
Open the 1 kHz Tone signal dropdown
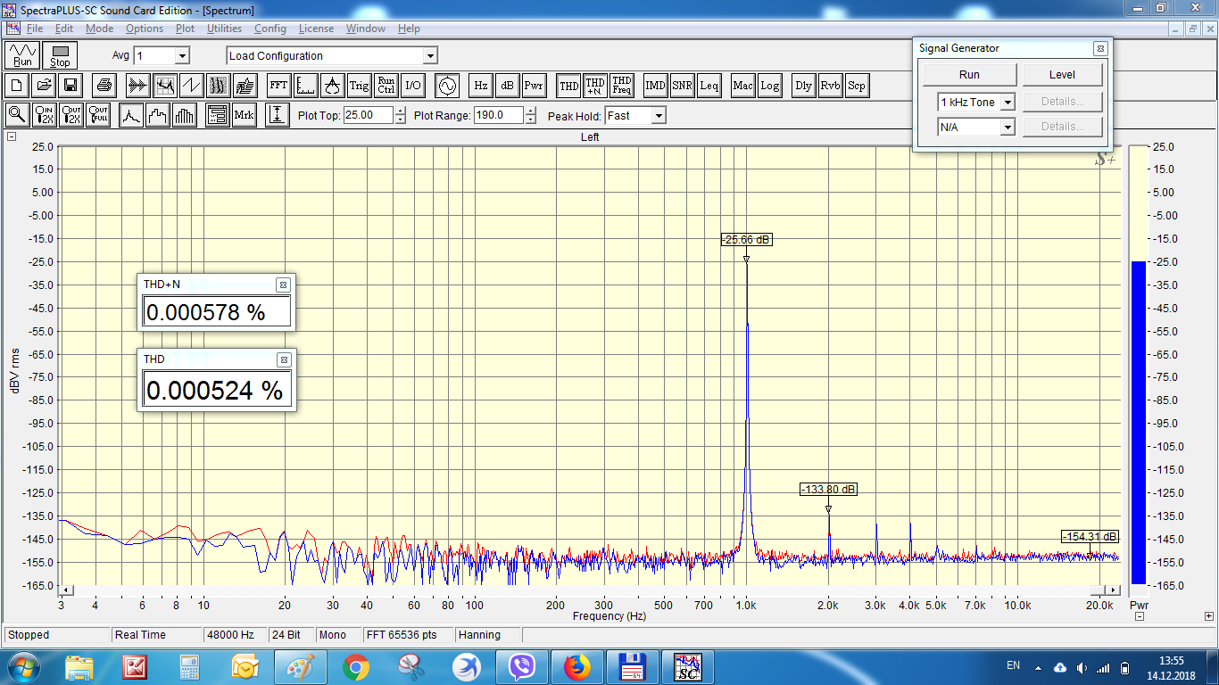1008,103
